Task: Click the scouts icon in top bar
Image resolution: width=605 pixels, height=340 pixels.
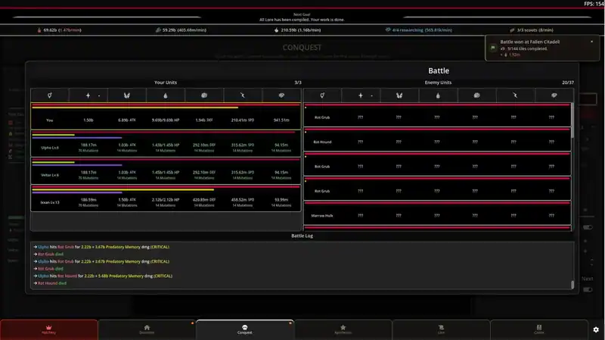Action: (512, 30)
